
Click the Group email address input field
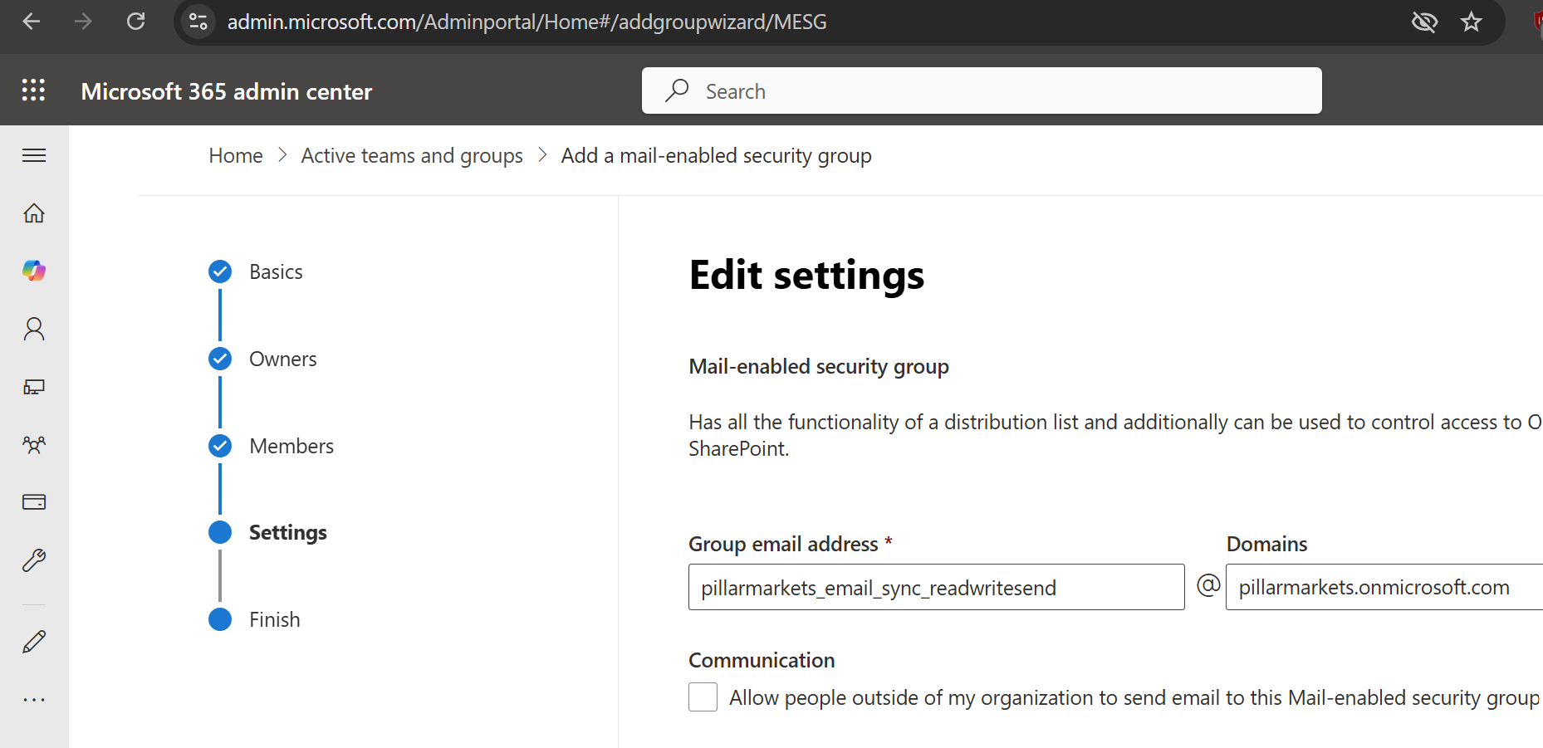click(x=936, y=587)
